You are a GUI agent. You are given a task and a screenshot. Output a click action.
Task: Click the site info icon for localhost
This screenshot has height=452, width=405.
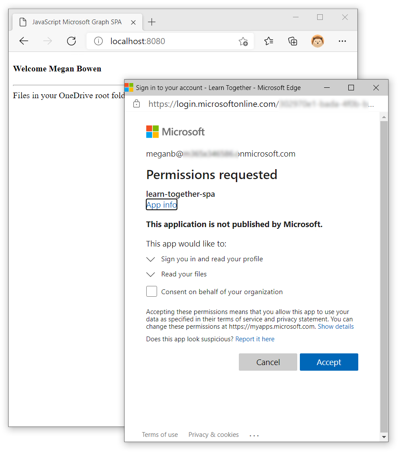[98, 41]
